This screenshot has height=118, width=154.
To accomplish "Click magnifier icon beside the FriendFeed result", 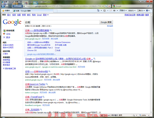I will click(x=43, y=97).
